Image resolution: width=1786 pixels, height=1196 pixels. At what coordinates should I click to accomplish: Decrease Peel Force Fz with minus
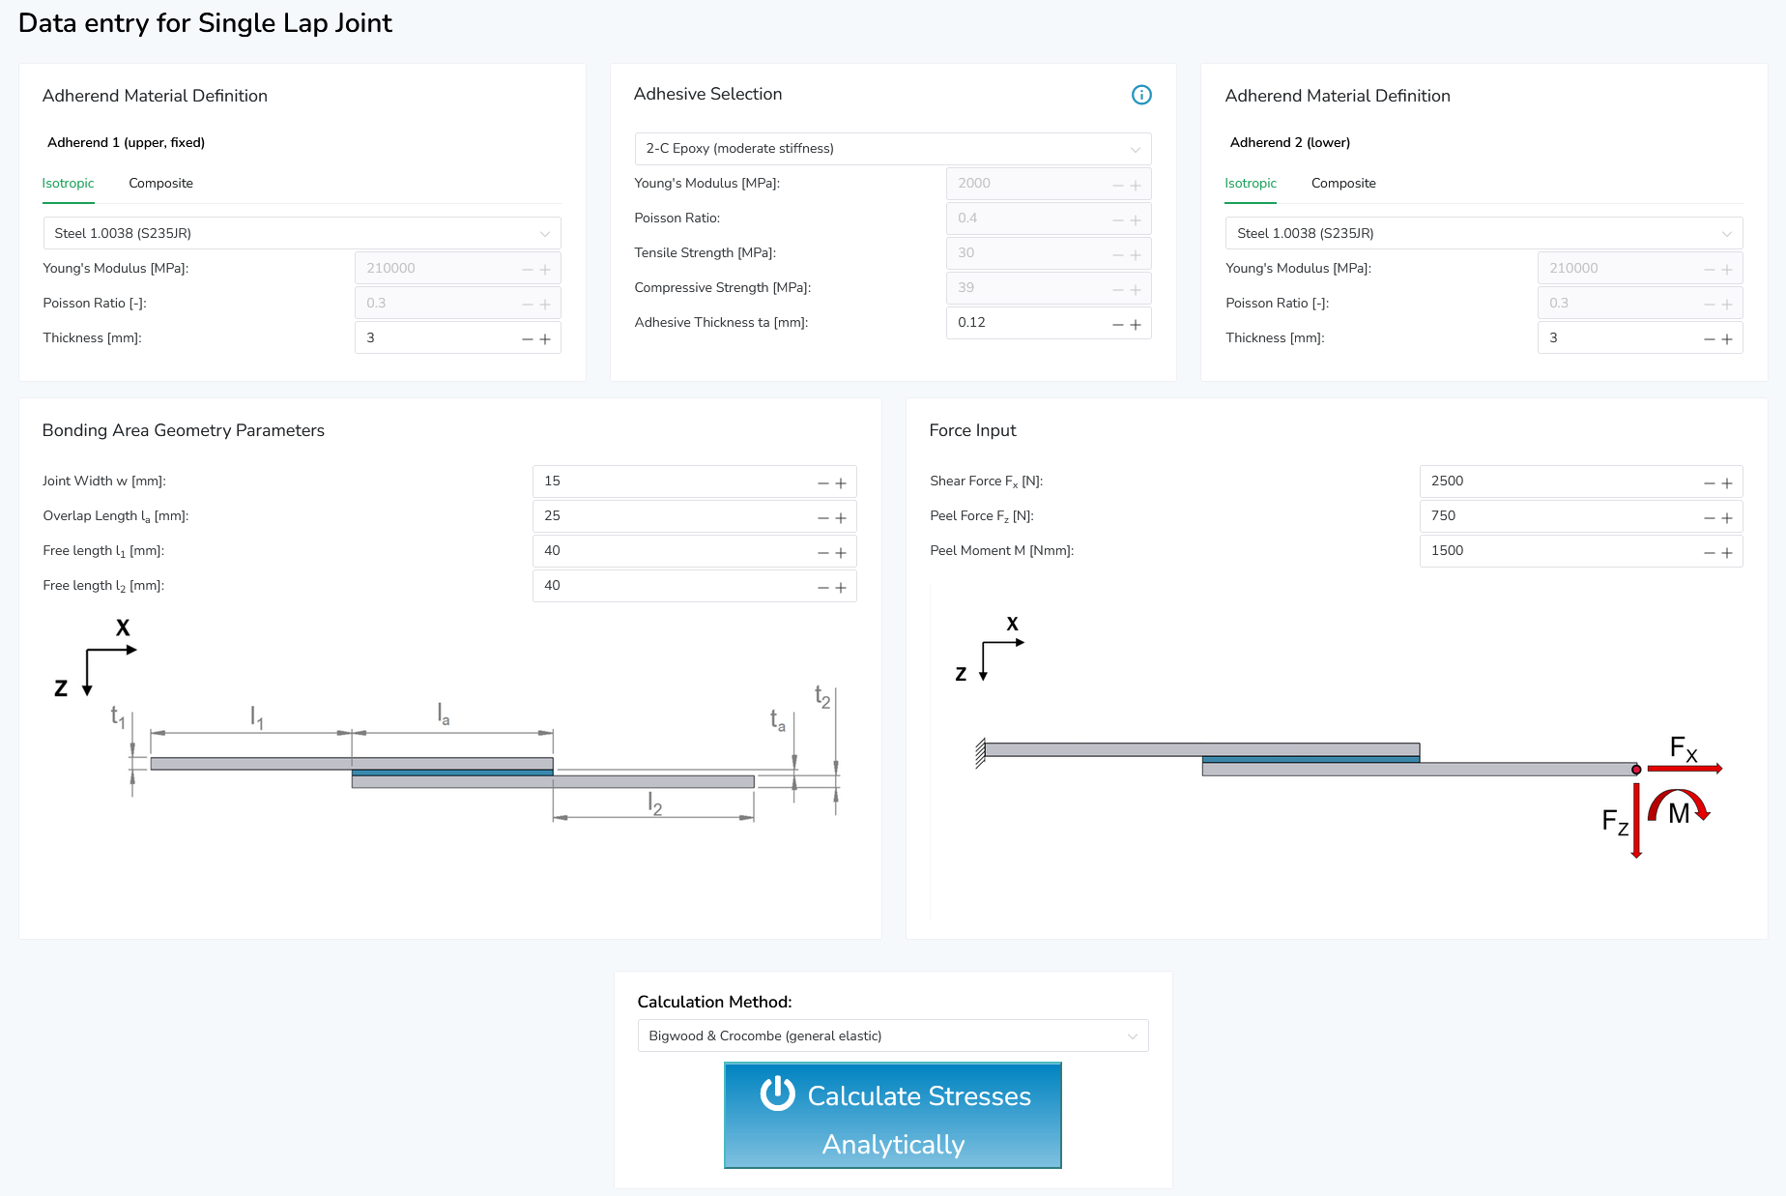pyautogui.click(x=1710, y=518)
